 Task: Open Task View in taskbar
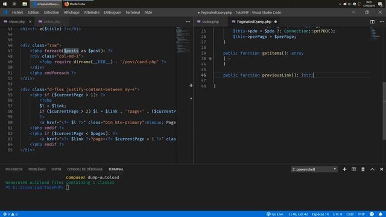(14, 4)
